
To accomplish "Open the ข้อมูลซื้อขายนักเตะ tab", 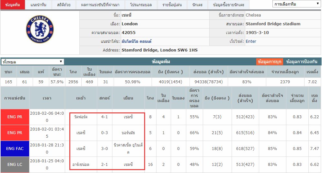I will point(229,5).
